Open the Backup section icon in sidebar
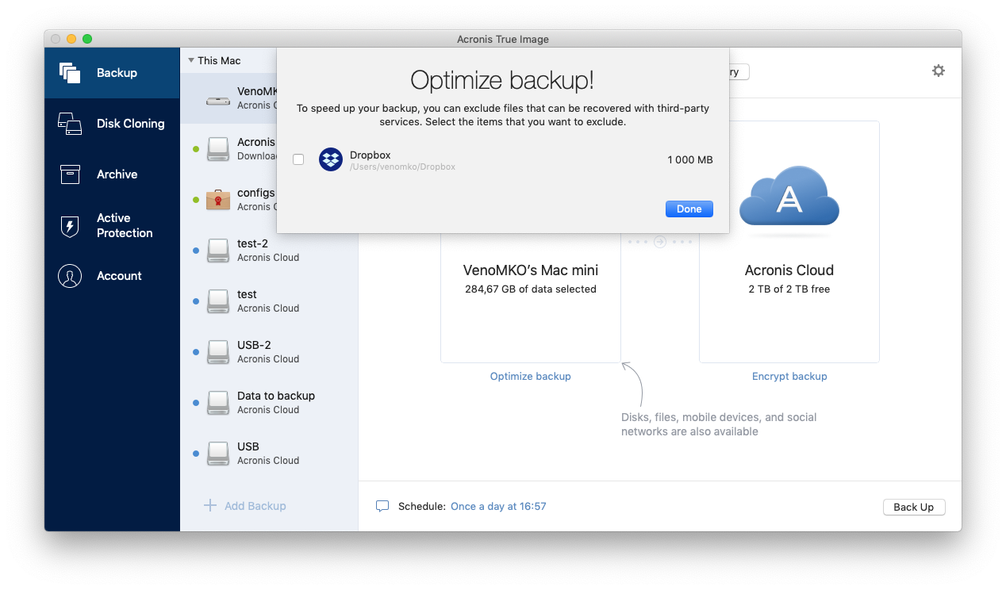The width and height of the screenshot is (1006, 590). (x=70, y=73)
